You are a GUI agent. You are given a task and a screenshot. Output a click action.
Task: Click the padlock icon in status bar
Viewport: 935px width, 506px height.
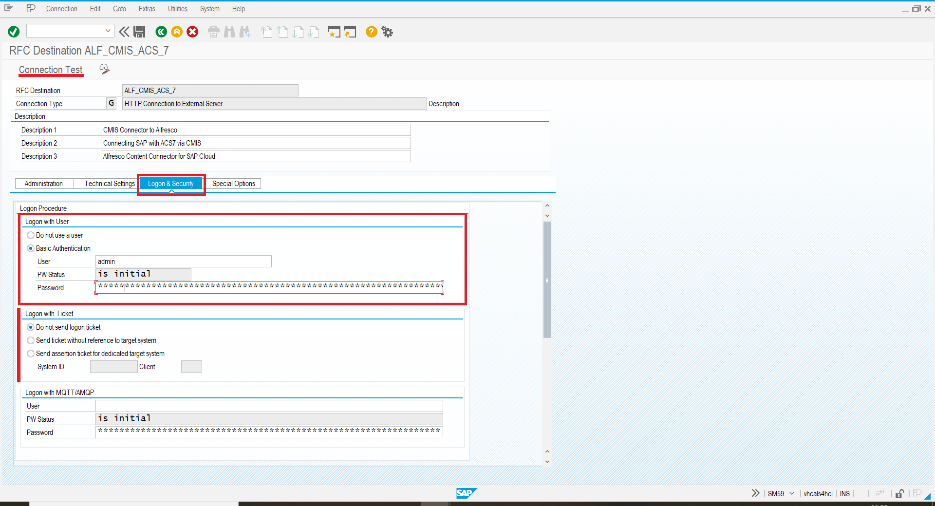click(899, 493)
